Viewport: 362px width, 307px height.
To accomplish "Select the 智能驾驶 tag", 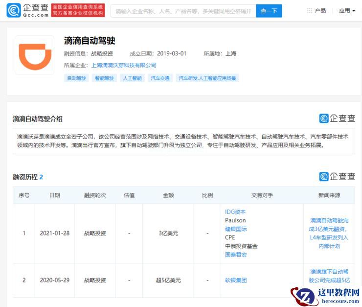I will tap(104, 78).
